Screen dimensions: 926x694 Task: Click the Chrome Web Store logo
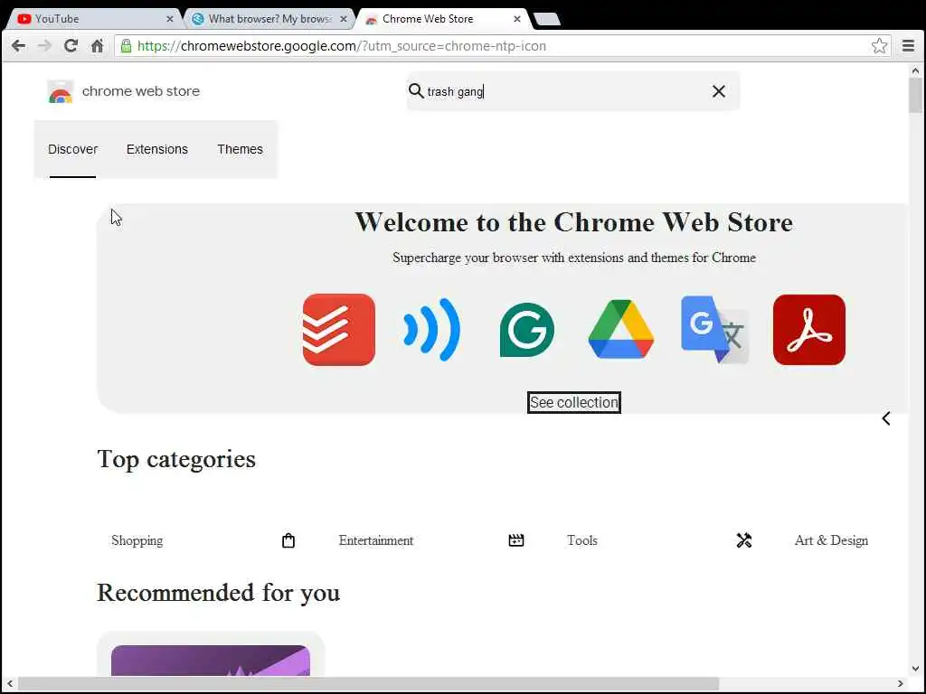(61, 91)
